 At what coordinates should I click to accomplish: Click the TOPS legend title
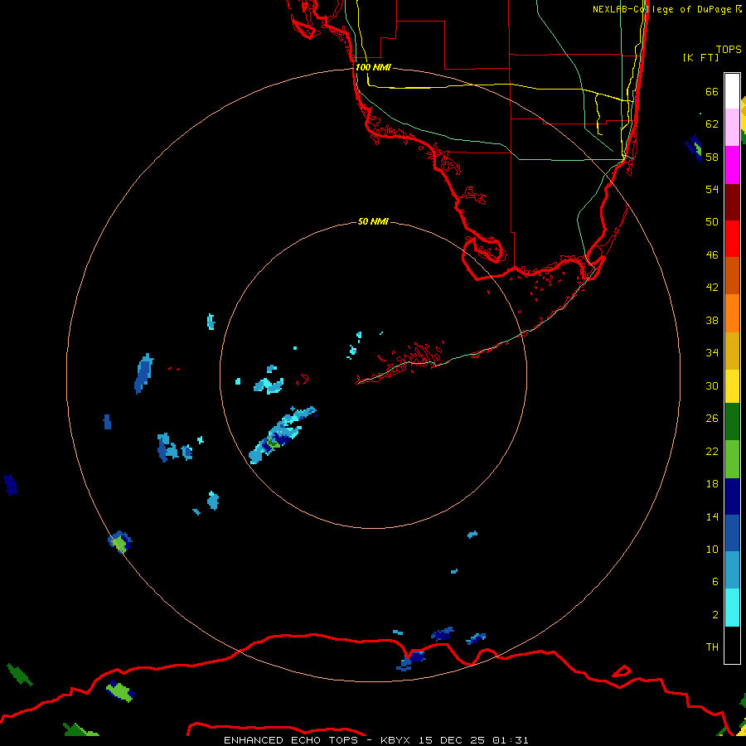tap(729, 50)
